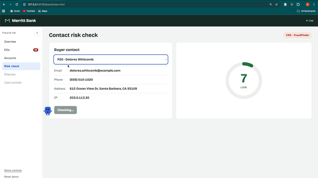318x178 pixels.
Task: Click the Live status indicator
Action: [310, 20]
